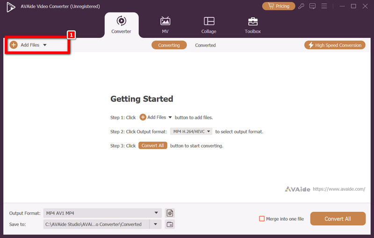The height and width of the screenshot is (238, 374).
Task: Open output format settings icon
Action: click(x=170, y=213)
